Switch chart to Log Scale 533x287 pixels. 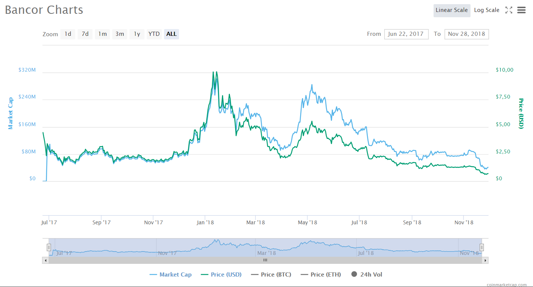tap(487, 10)
